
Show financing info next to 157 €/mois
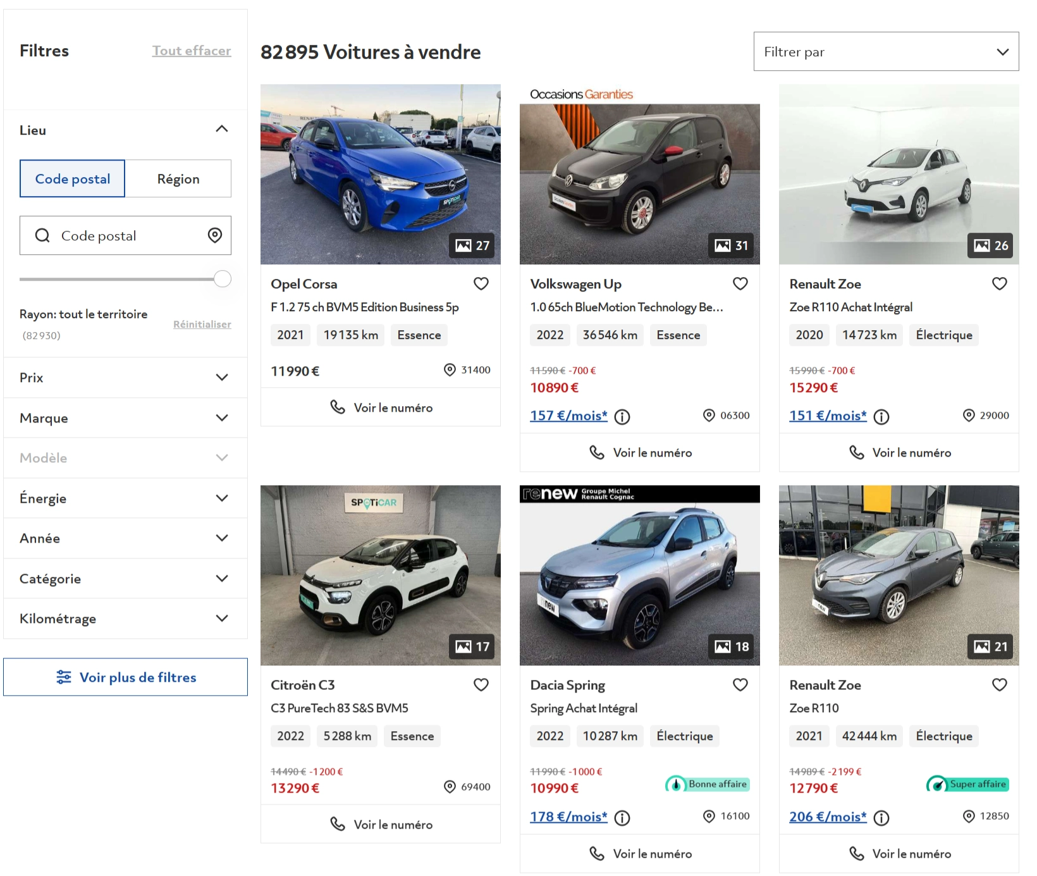click(622, 417)
